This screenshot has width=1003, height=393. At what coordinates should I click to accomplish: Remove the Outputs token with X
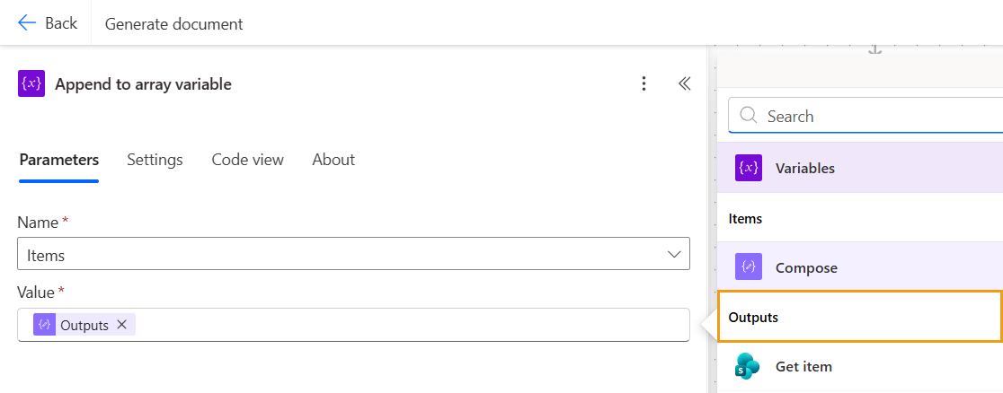[121, 325]
